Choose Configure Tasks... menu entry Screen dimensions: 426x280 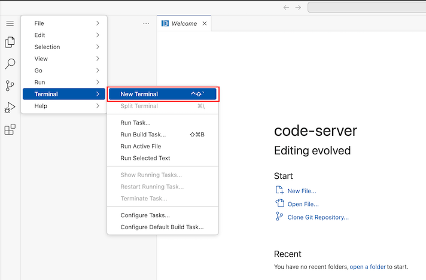click(163, 215)
